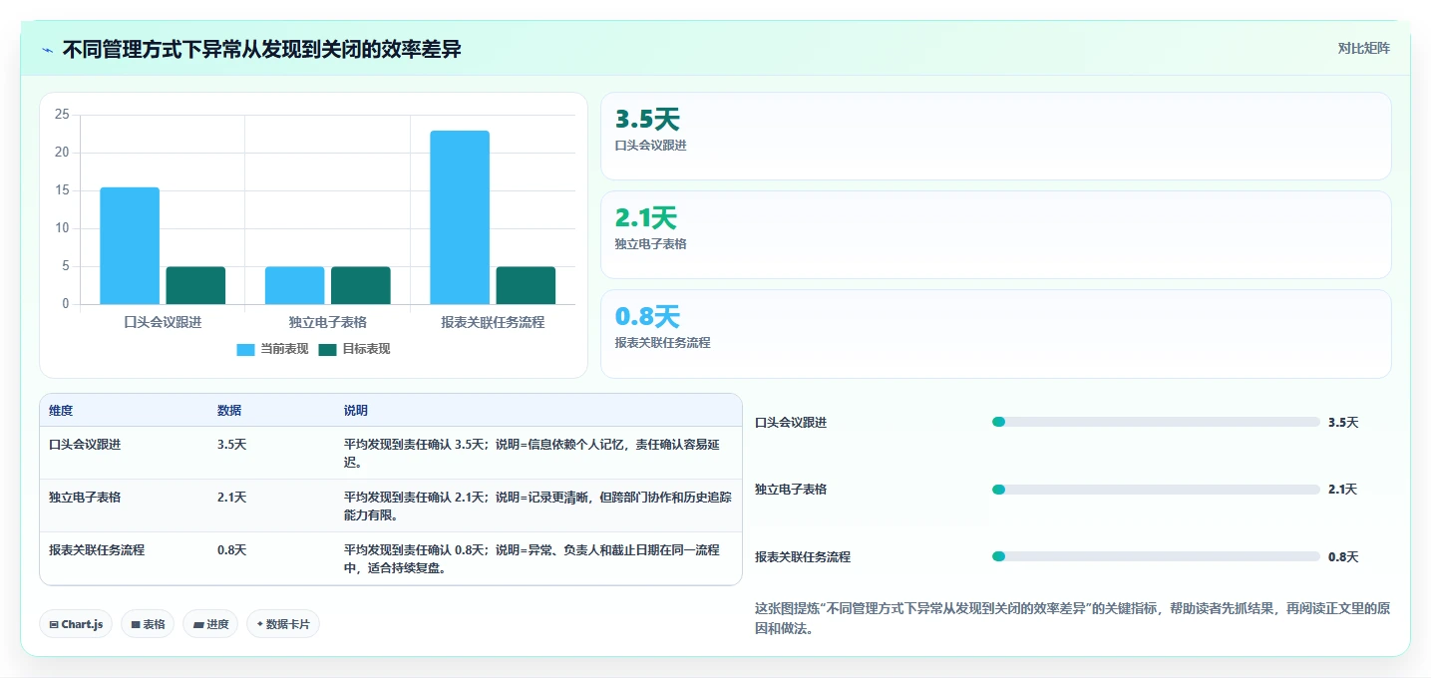Screen dimensions: 1431x678
Task: Click the 3.5天 table cell
Action: [x=231, y=445]
